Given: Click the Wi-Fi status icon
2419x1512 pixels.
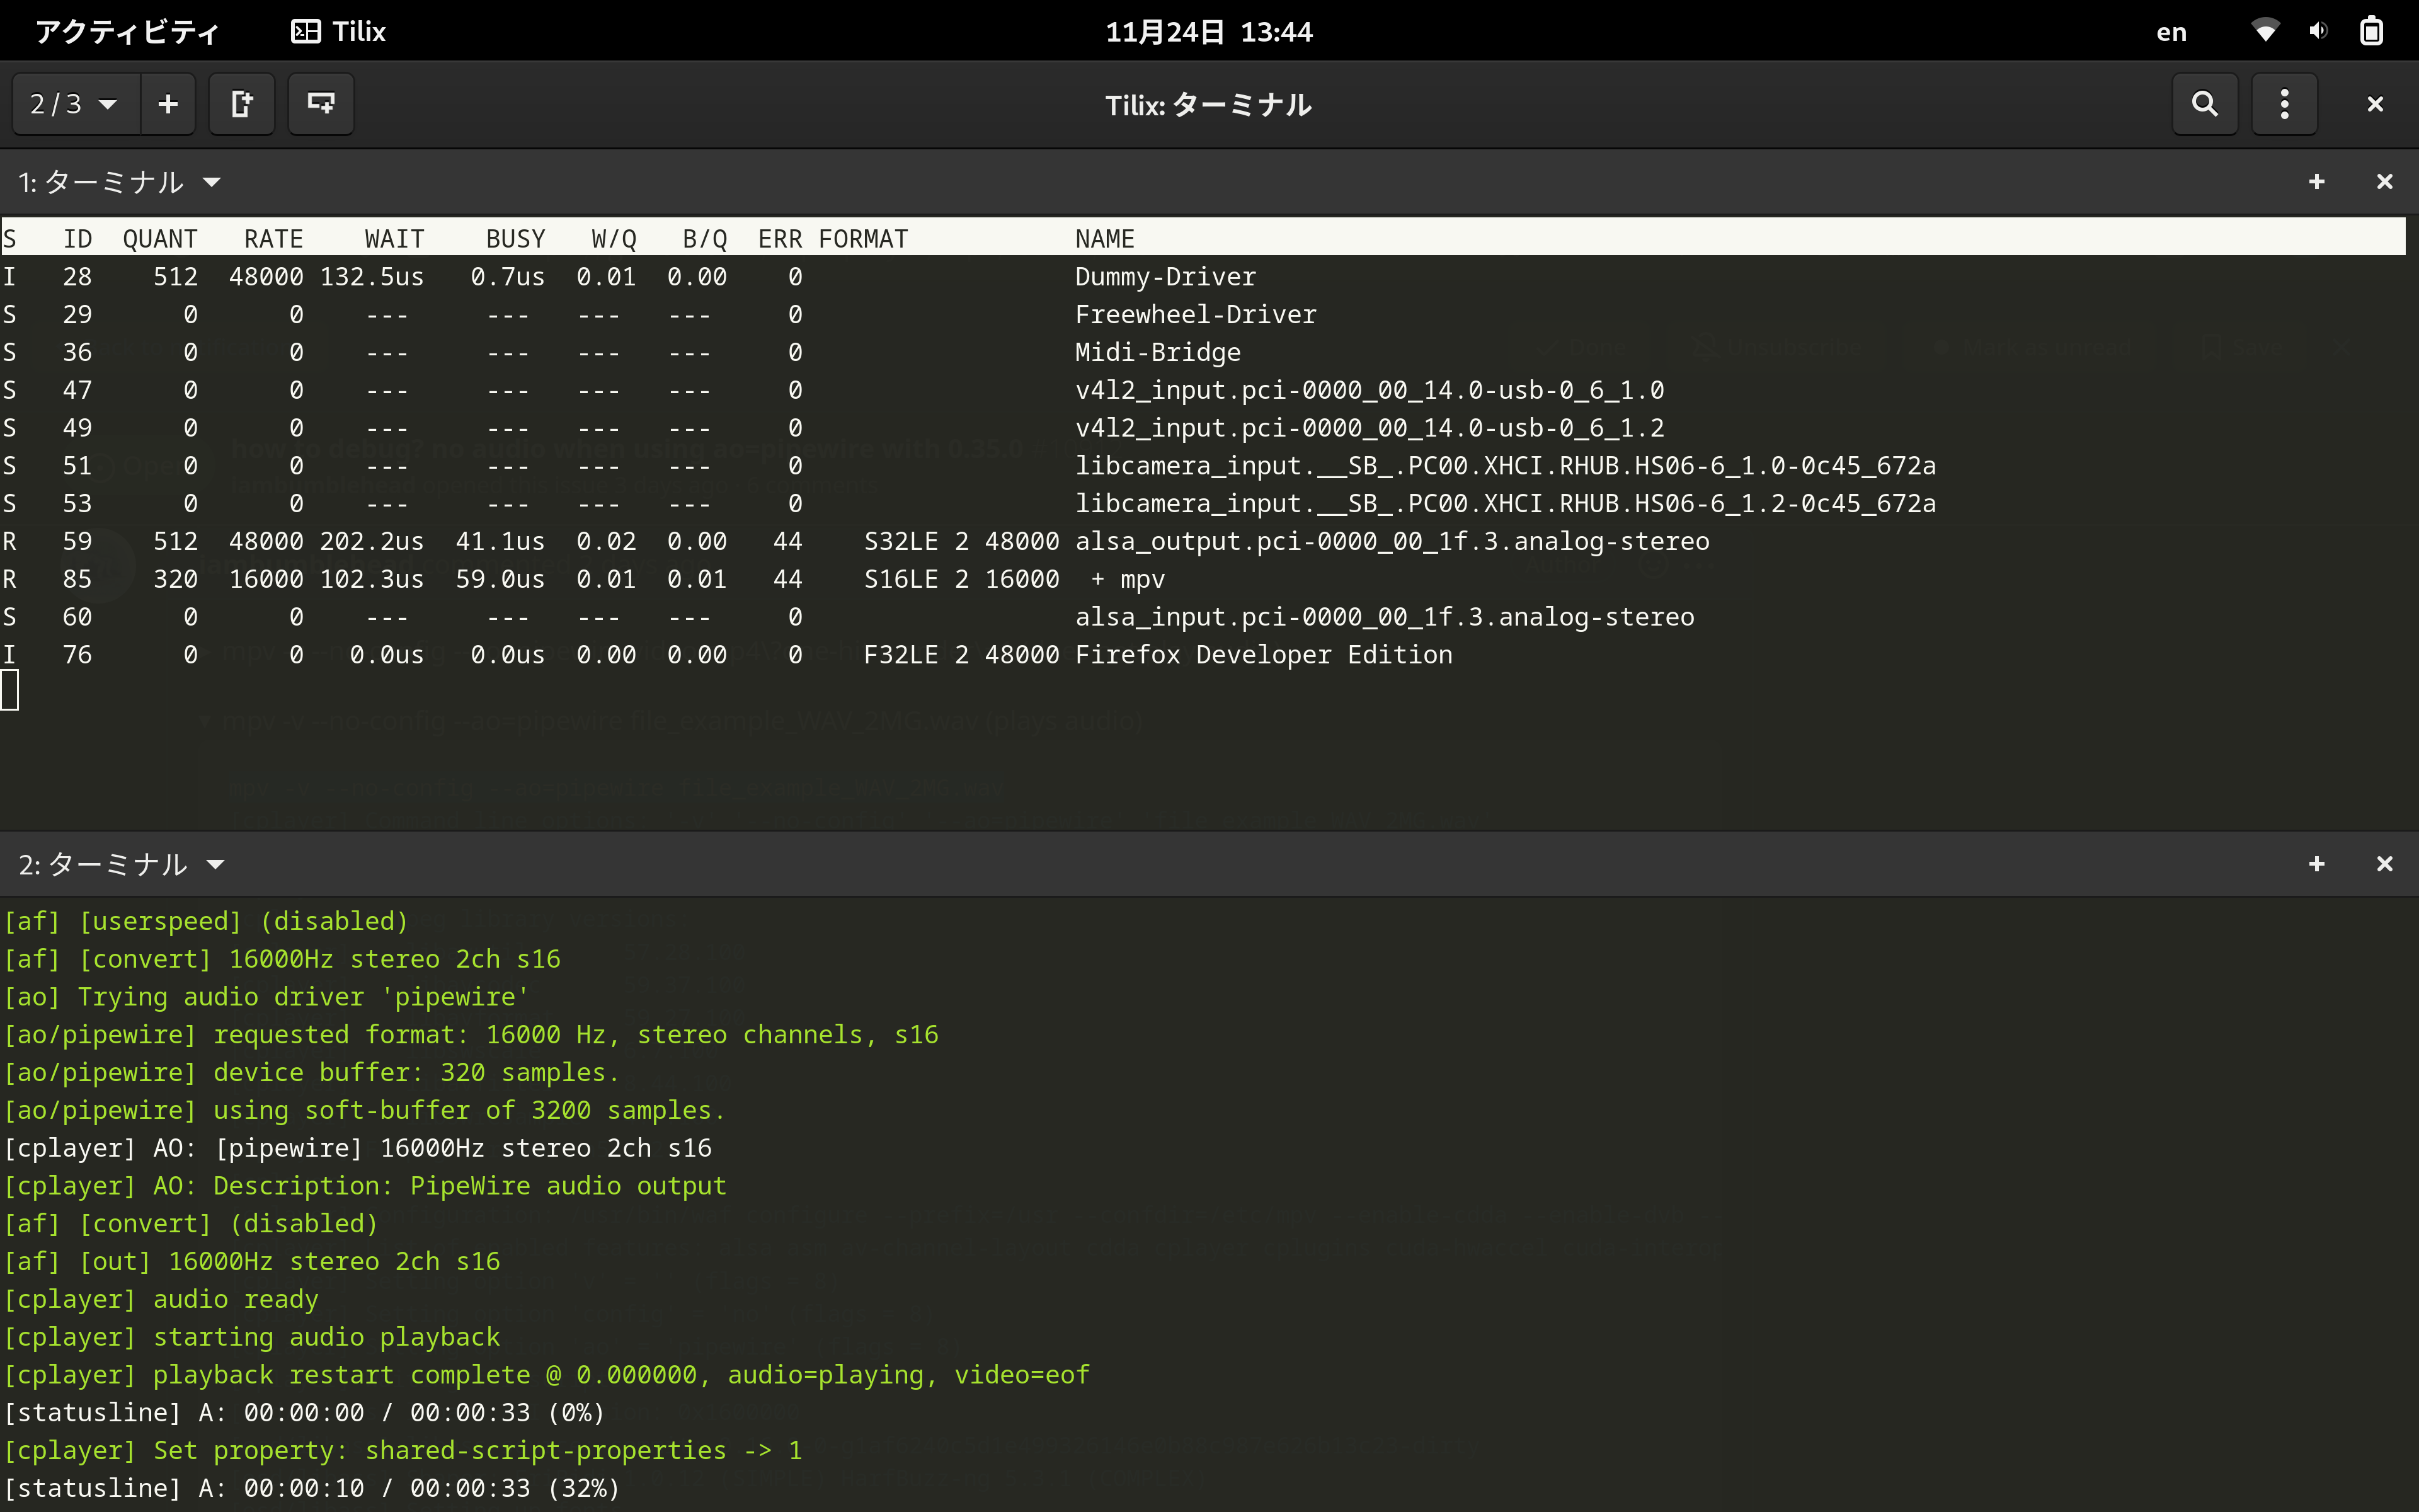Looking at the screenshot, I should (x=2266, y=31).
